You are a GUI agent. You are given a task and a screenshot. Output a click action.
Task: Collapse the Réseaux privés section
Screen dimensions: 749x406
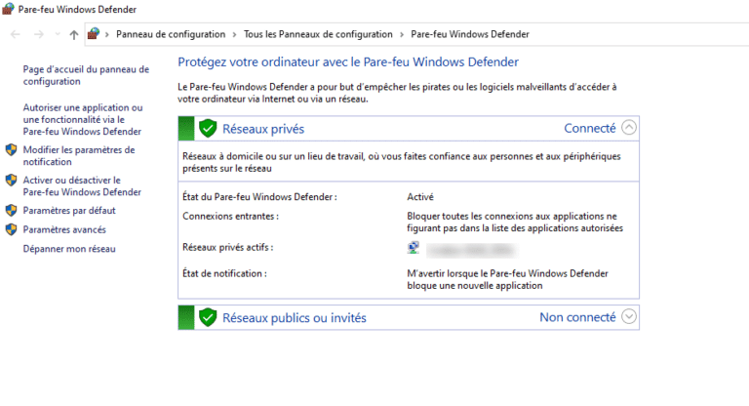click(x=629, y=128)
